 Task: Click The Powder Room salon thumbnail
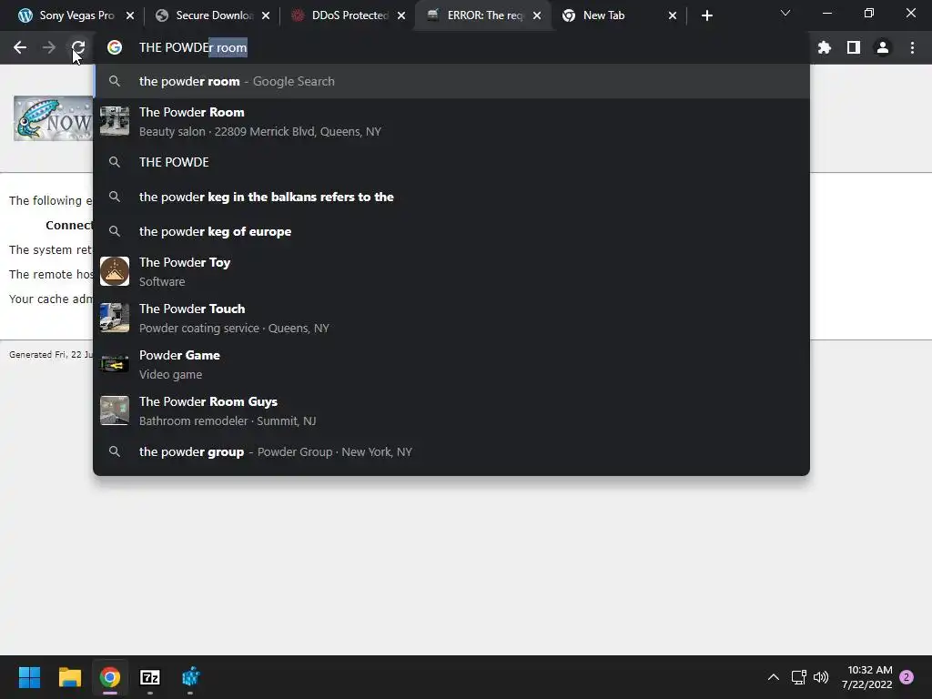(x=115, y=121)
